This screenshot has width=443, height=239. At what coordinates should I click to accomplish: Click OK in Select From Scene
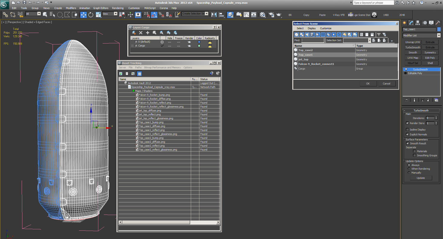click(x=368, y=84)
